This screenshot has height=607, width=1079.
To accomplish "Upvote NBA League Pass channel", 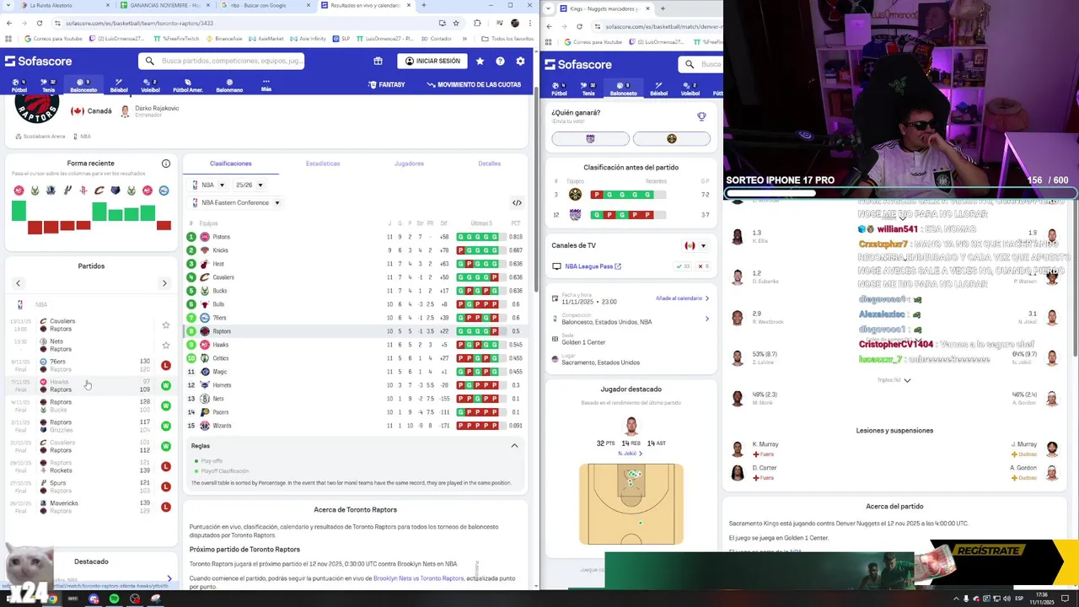I will (683, 266).
